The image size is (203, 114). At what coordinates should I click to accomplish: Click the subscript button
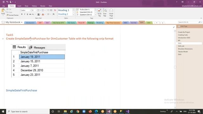coord(33,14)
